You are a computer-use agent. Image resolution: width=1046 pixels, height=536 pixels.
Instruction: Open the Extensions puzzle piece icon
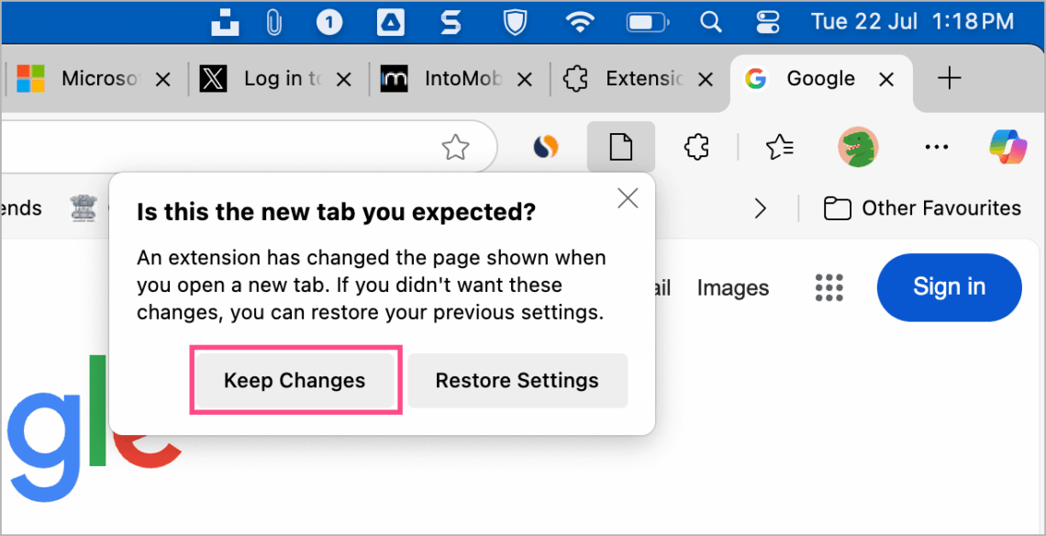click(x=696, y=147)
